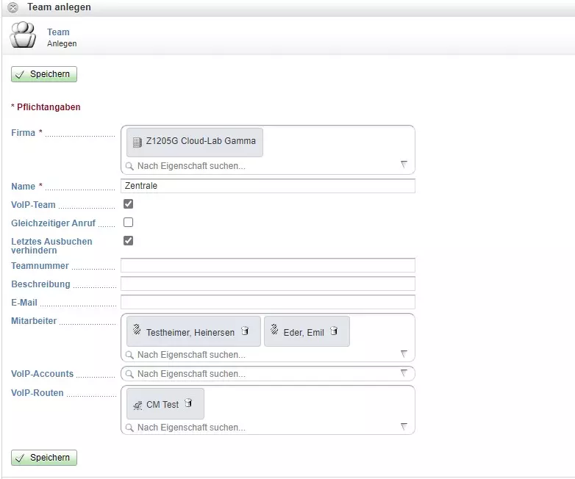This screenshot has height=479, width=575.
Task: Remove Eder, Emil via trash icon
Action: 334,331
